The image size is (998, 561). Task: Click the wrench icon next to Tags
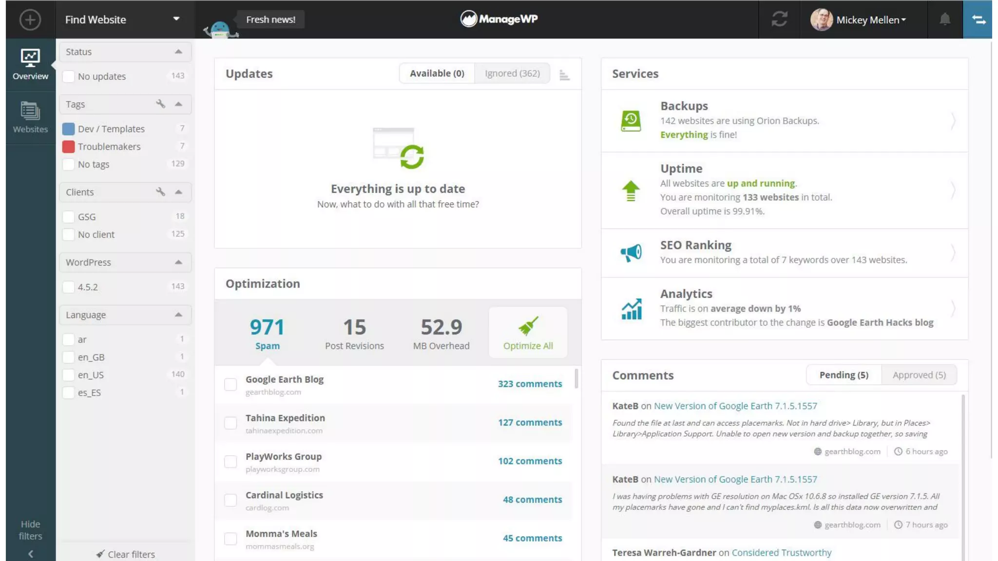160,104
